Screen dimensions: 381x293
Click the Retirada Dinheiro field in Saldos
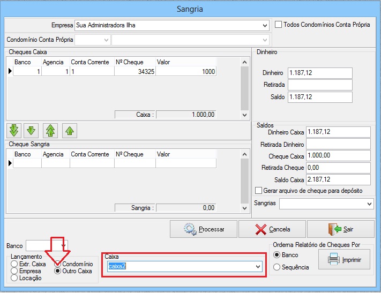pos(338,144)
